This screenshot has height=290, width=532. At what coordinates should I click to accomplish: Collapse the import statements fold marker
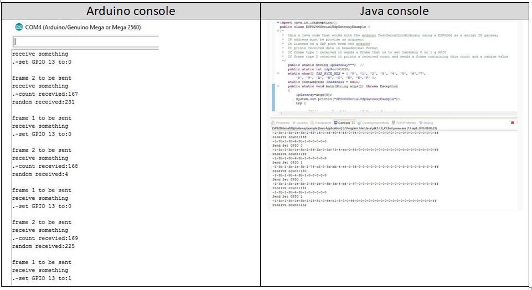pos(278,23)
